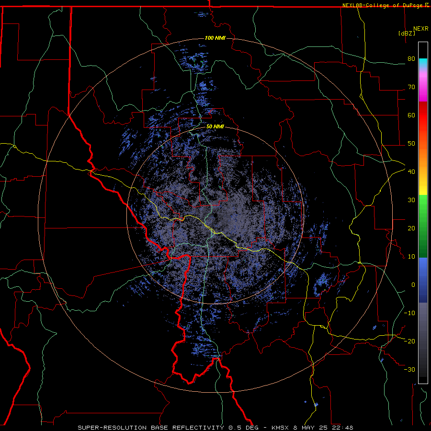Click the -20 dBZ scale value

(409, 341)
